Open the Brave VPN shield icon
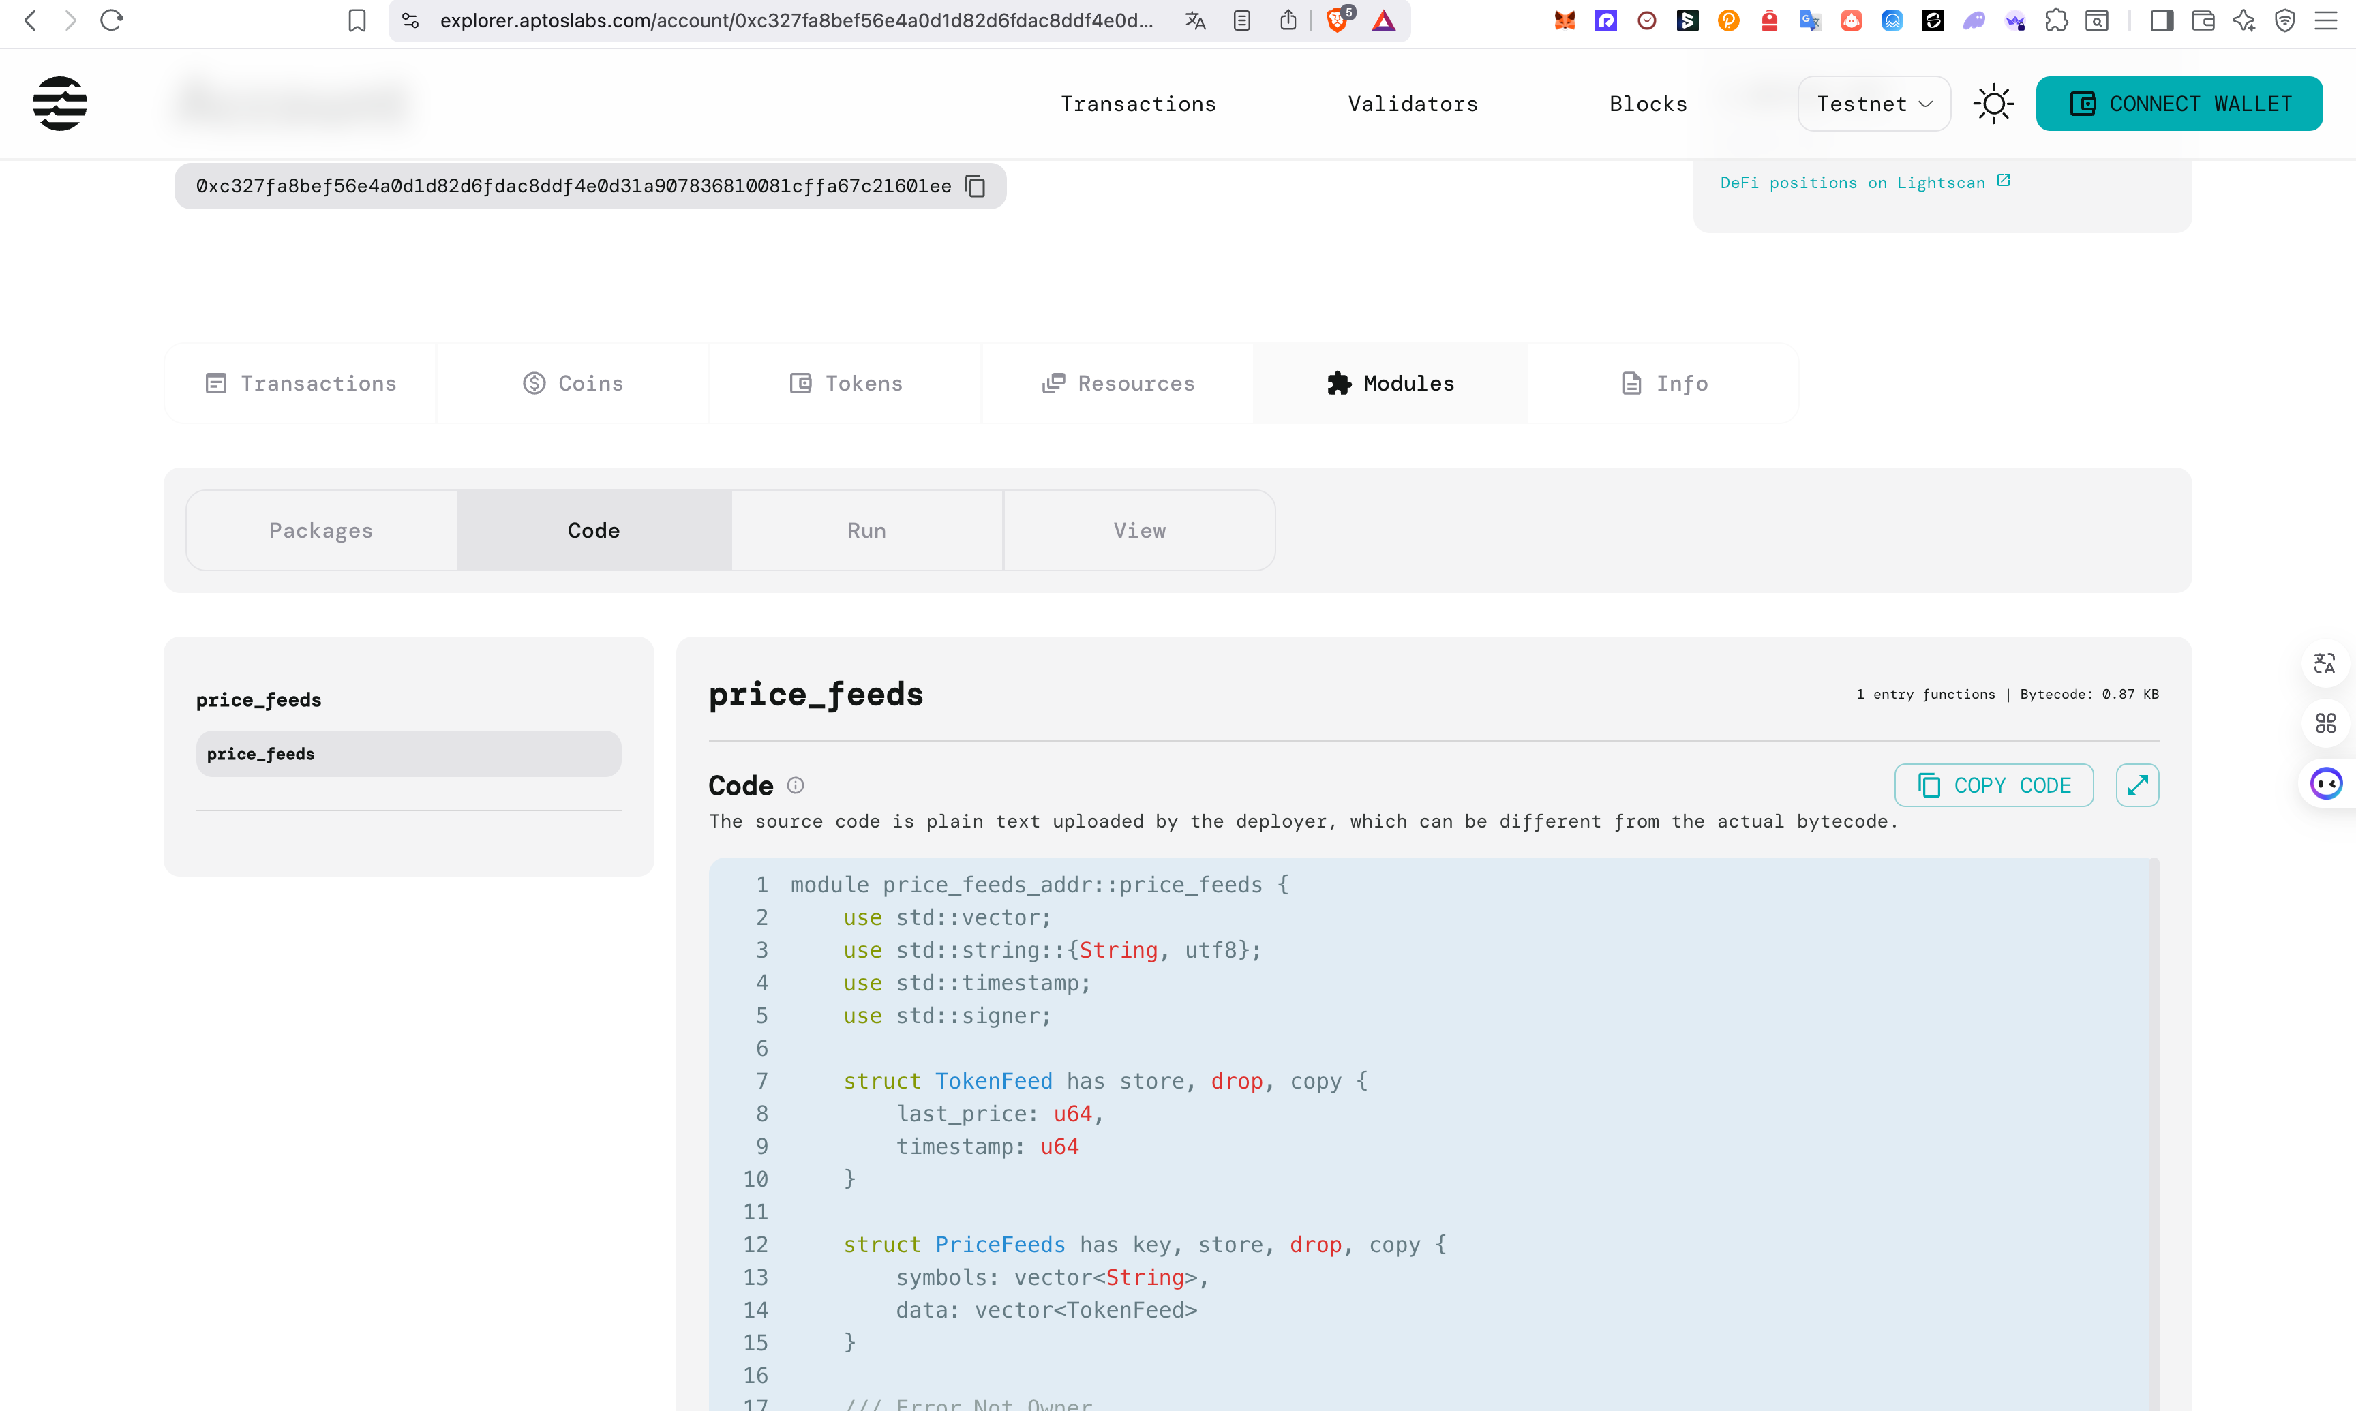 coord(2284,20)
